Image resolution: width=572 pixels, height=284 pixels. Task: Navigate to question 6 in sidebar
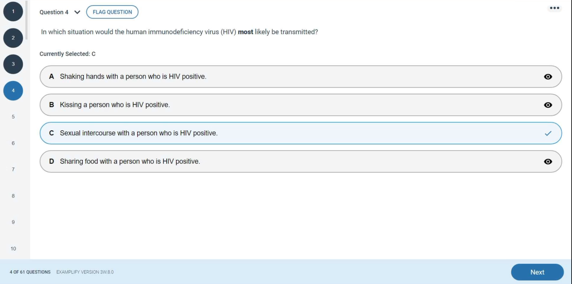(x=13, y=143)
